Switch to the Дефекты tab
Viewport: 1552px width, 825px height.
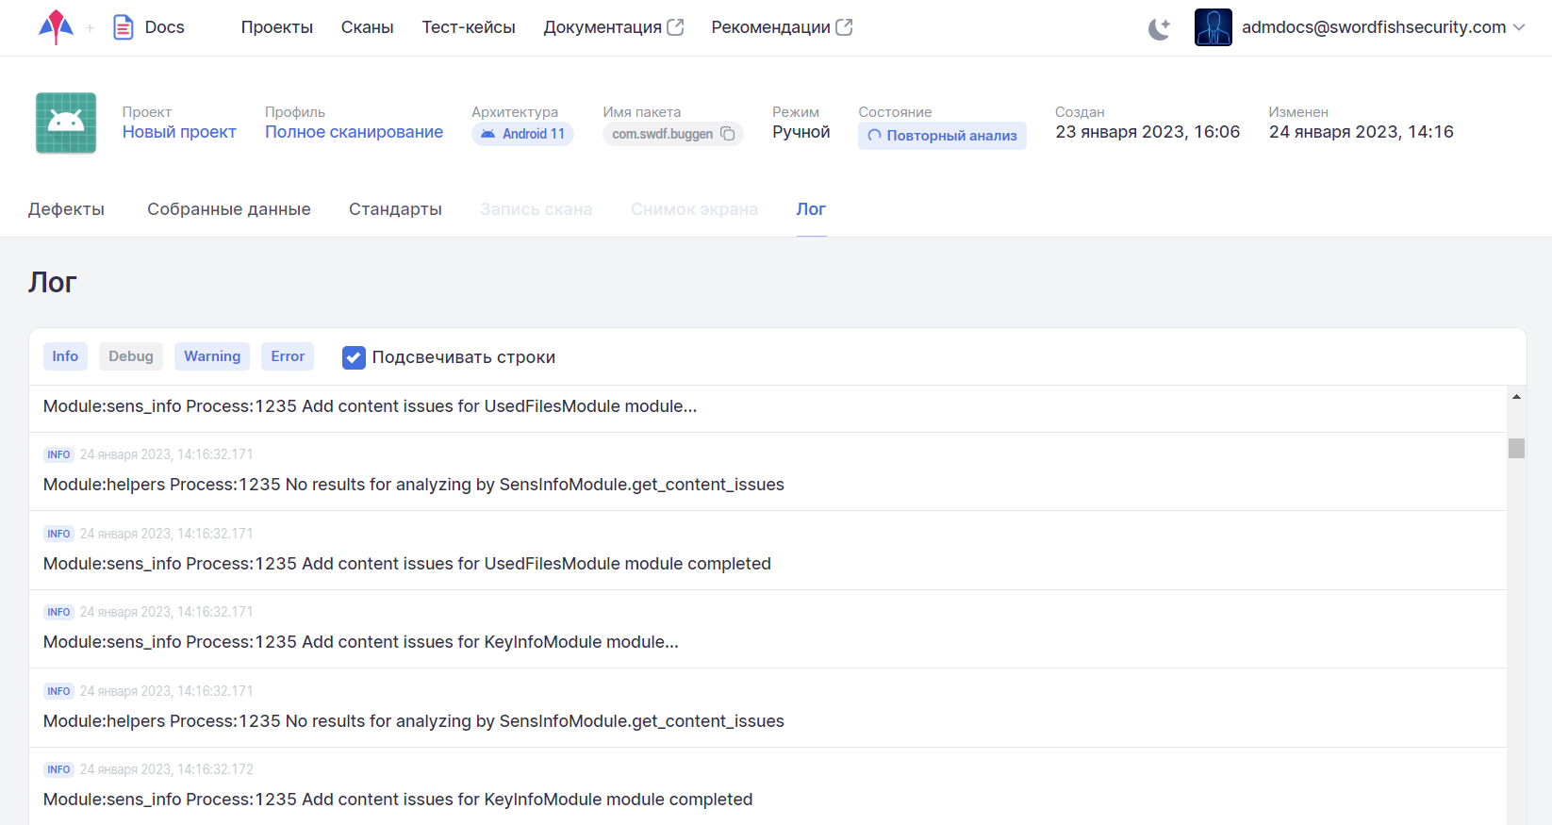[66, 209]
